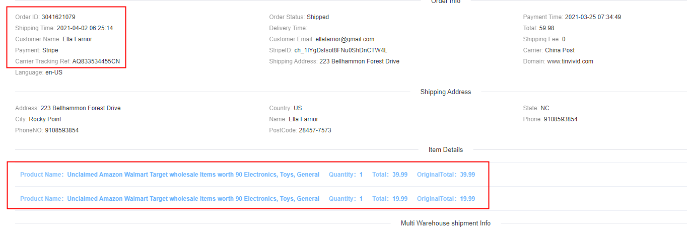Open the product priced at 19.99
The width and height of the screenshot is (687, 234).
coord(193,199)
